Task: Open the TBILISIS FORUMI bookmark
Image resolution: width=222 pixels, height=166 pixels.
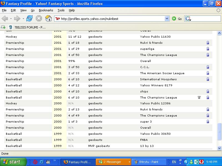Action: (27, 27)
